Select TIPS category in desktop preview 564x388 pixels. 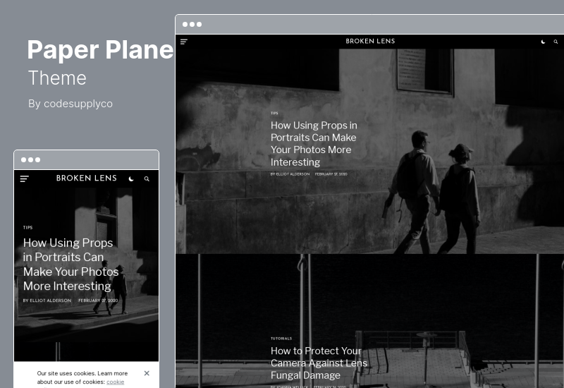(x=274, y=113)
